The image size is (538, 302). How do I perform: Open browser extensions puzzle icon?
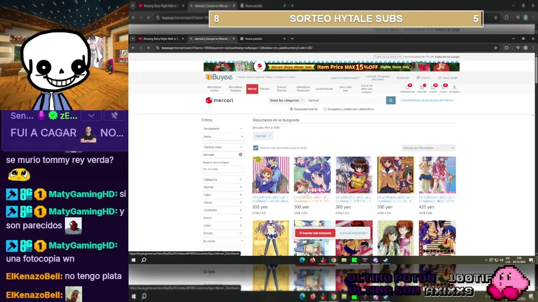(x=506, y=48)
